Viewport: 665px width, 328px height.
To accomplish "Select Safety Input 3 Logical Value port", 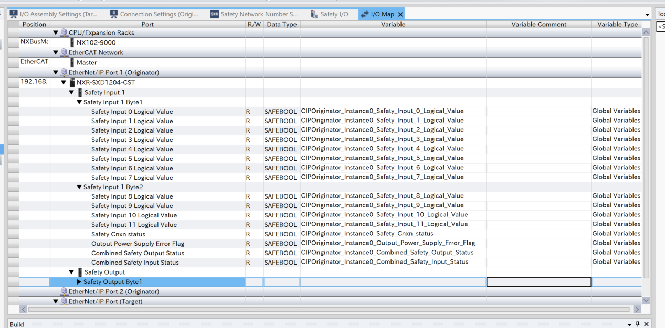I will click(132, 140).
